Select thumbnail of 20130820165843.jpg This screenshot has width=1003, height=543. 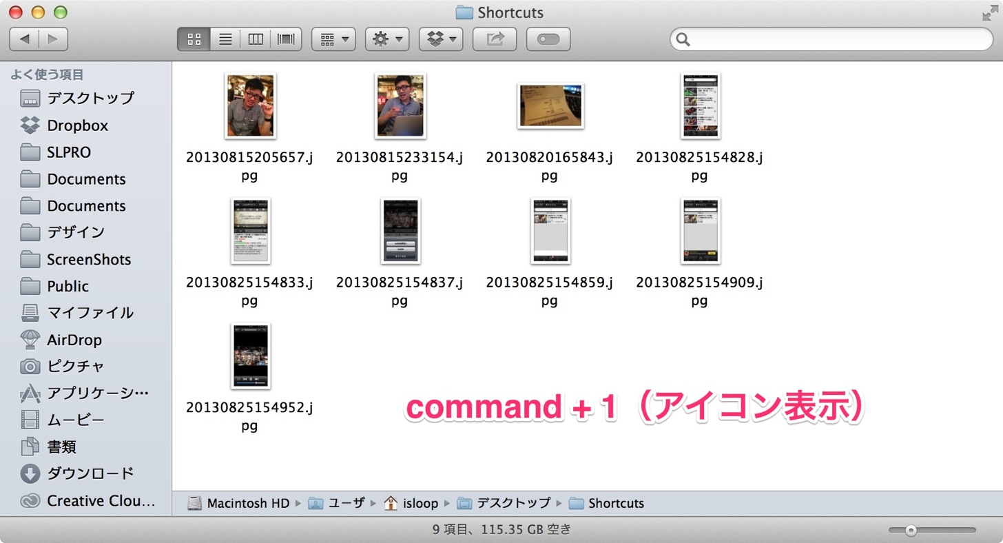(550, 105)
